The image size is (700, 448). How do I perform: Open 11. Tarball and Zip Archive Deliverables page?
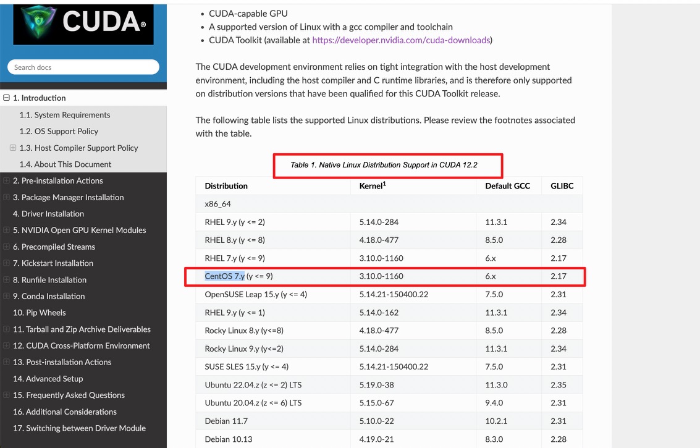(82, 329)
